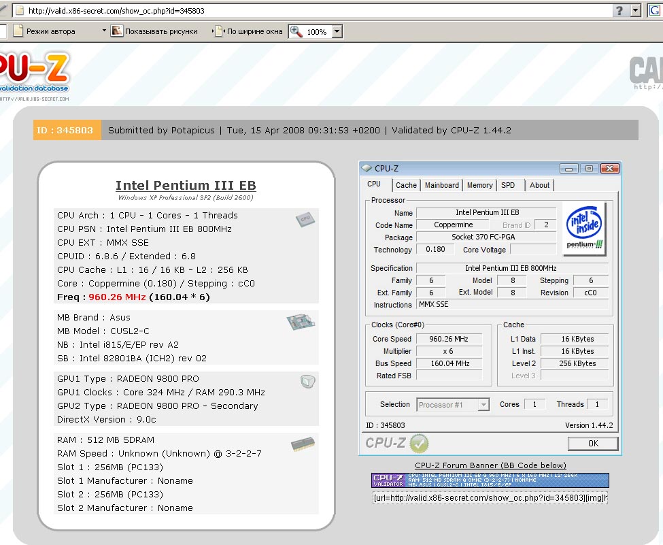Click Submitted by Potapicus text

(x=161, y=131)
